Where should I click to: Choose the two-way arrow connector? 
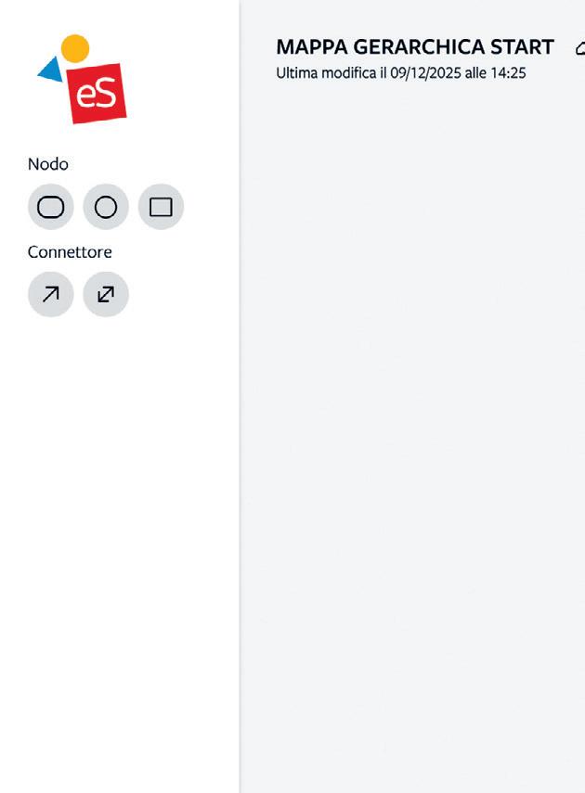(106, 294)
